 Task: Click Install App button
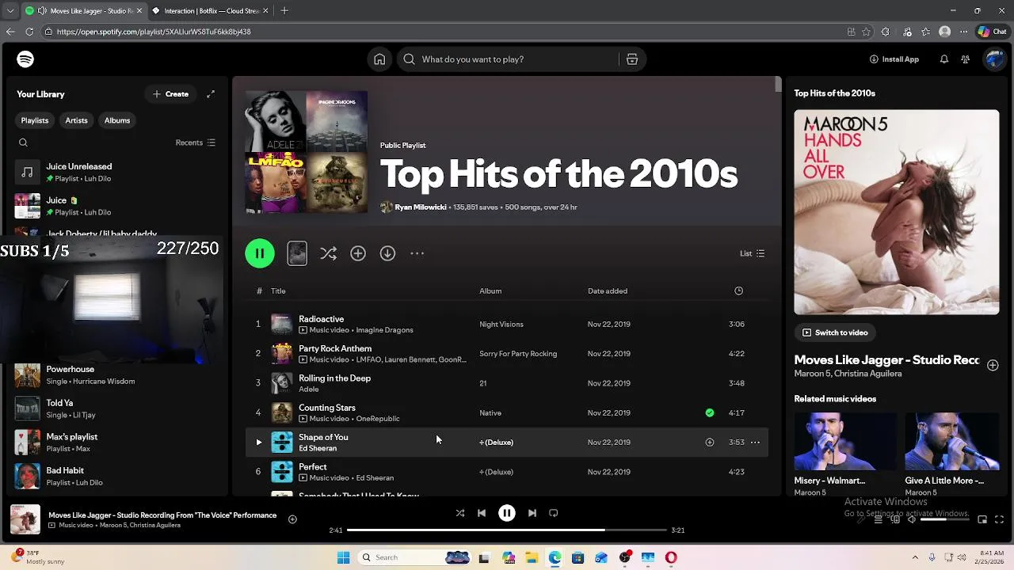point(894,59)
